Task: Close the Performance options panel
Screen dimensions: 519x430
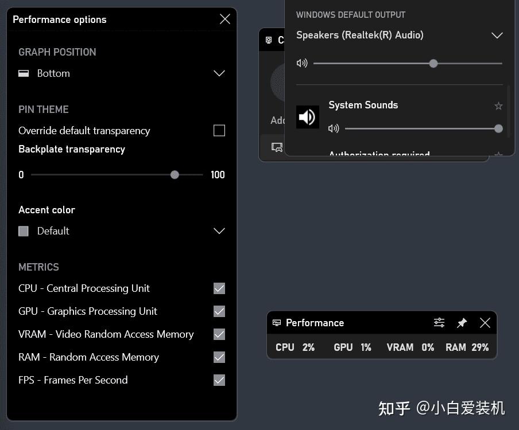Action: (x=224, y=18)
